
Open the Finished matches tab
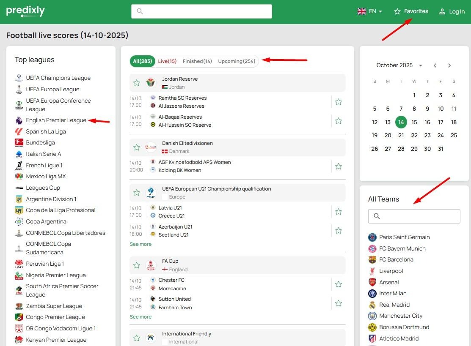pos(197,61)
